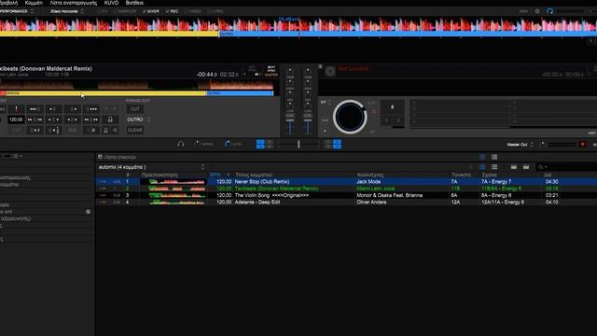Open the Λίστα ετικετών tag list panel
Viewport: 597px width, 336px height.
tap(117, 157)
